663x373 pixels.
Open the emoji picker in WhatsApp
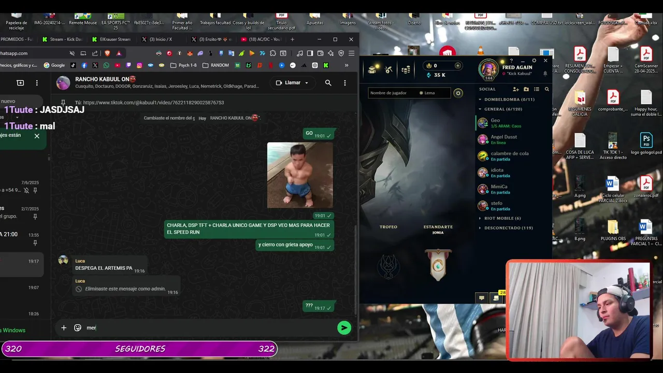[78, 327]
